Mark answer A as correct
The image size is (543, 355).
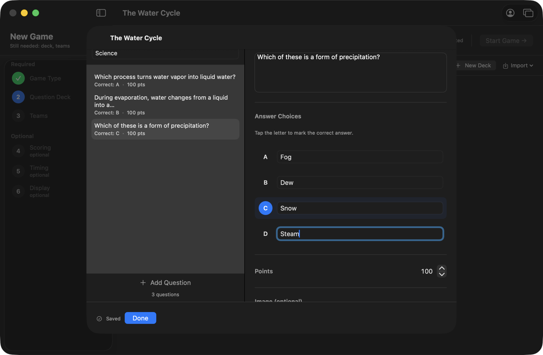click(x=265, y=157)
